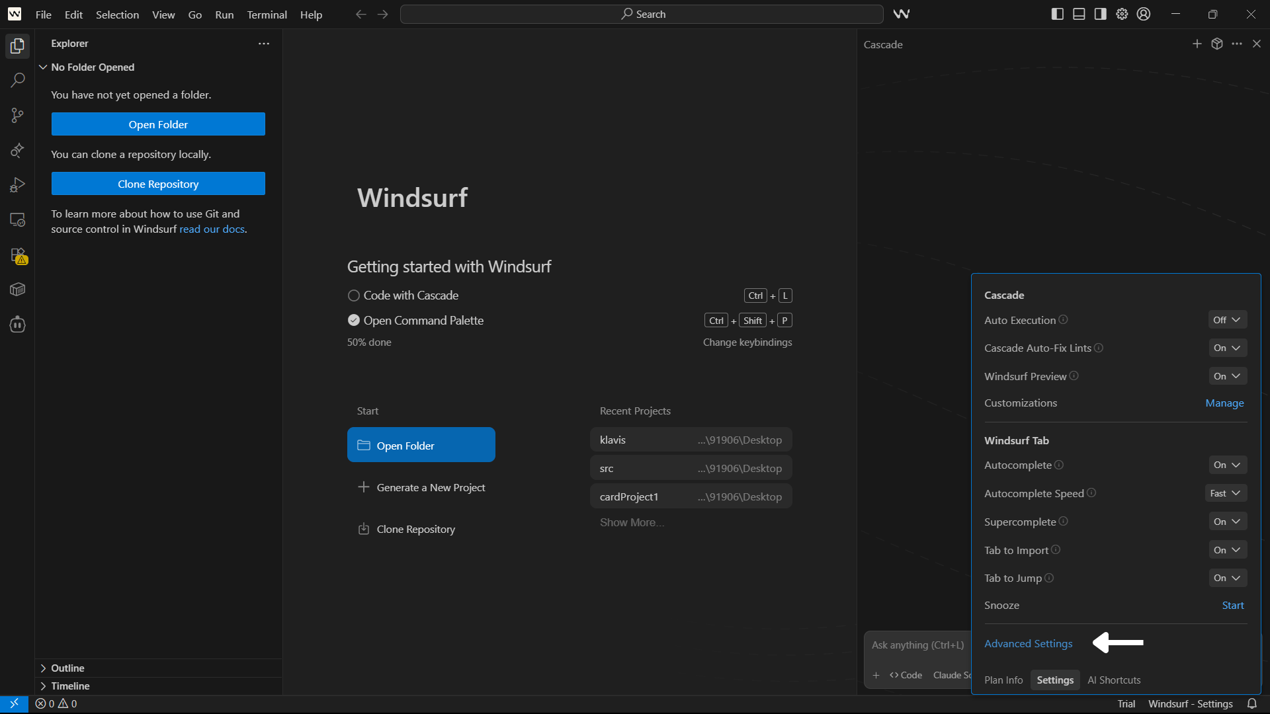1270x714 pixels.
Task: Click Show More recent projects
Action: 632,522
